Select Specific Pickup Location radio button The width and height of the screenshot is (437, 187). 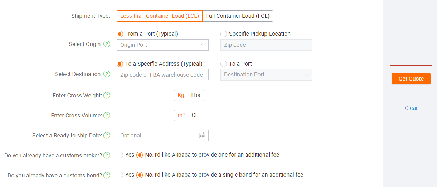(x=224, y=34)
